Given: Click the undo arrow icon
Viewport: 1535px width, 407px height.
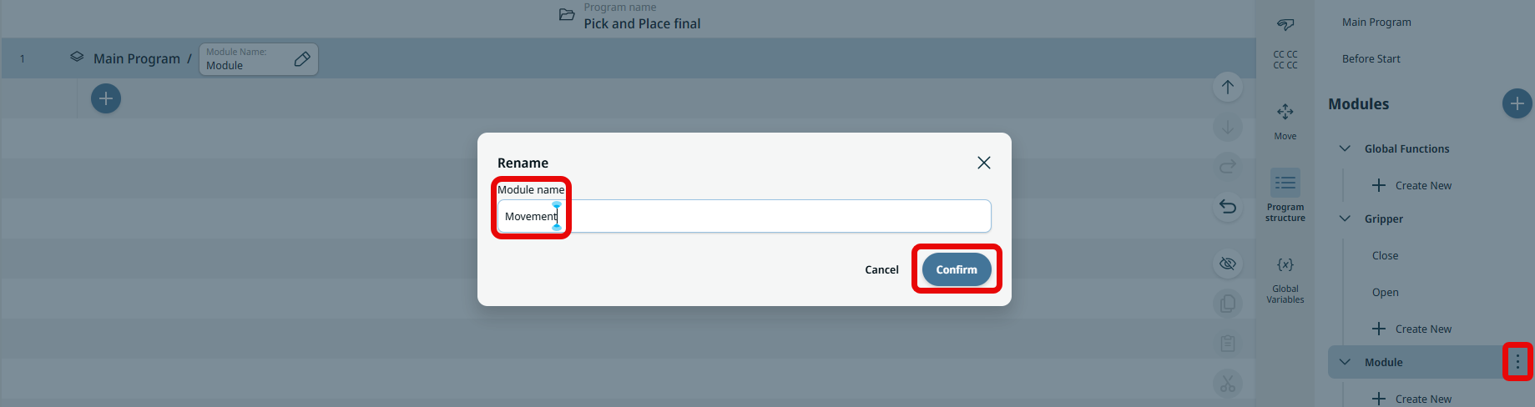Looking at the screenshot, I should pos(1228,207).
